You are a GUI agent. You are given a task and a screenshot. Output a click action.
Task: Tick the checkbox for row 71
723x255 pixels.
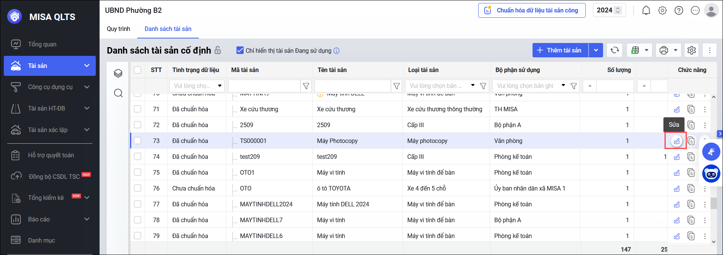pos(138,109)
